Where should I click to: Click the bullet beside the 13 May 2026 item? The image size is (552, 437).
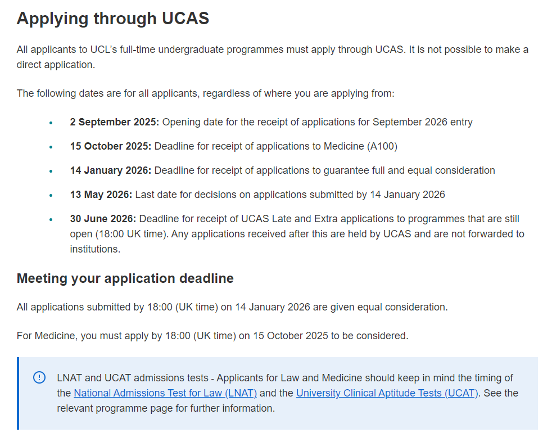pyautogui.click(x=51, y=195)
